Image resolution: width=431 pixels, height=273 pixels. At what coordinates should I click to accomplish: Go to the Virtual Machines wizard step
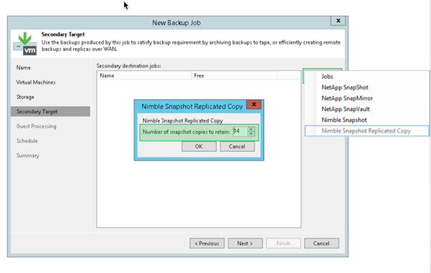click(x=36, y=82)
